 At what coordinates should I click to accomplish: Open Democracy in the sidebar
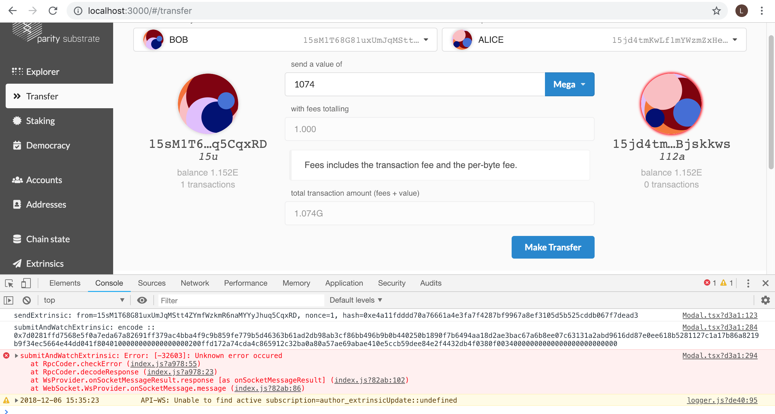(x=48, y=145)
